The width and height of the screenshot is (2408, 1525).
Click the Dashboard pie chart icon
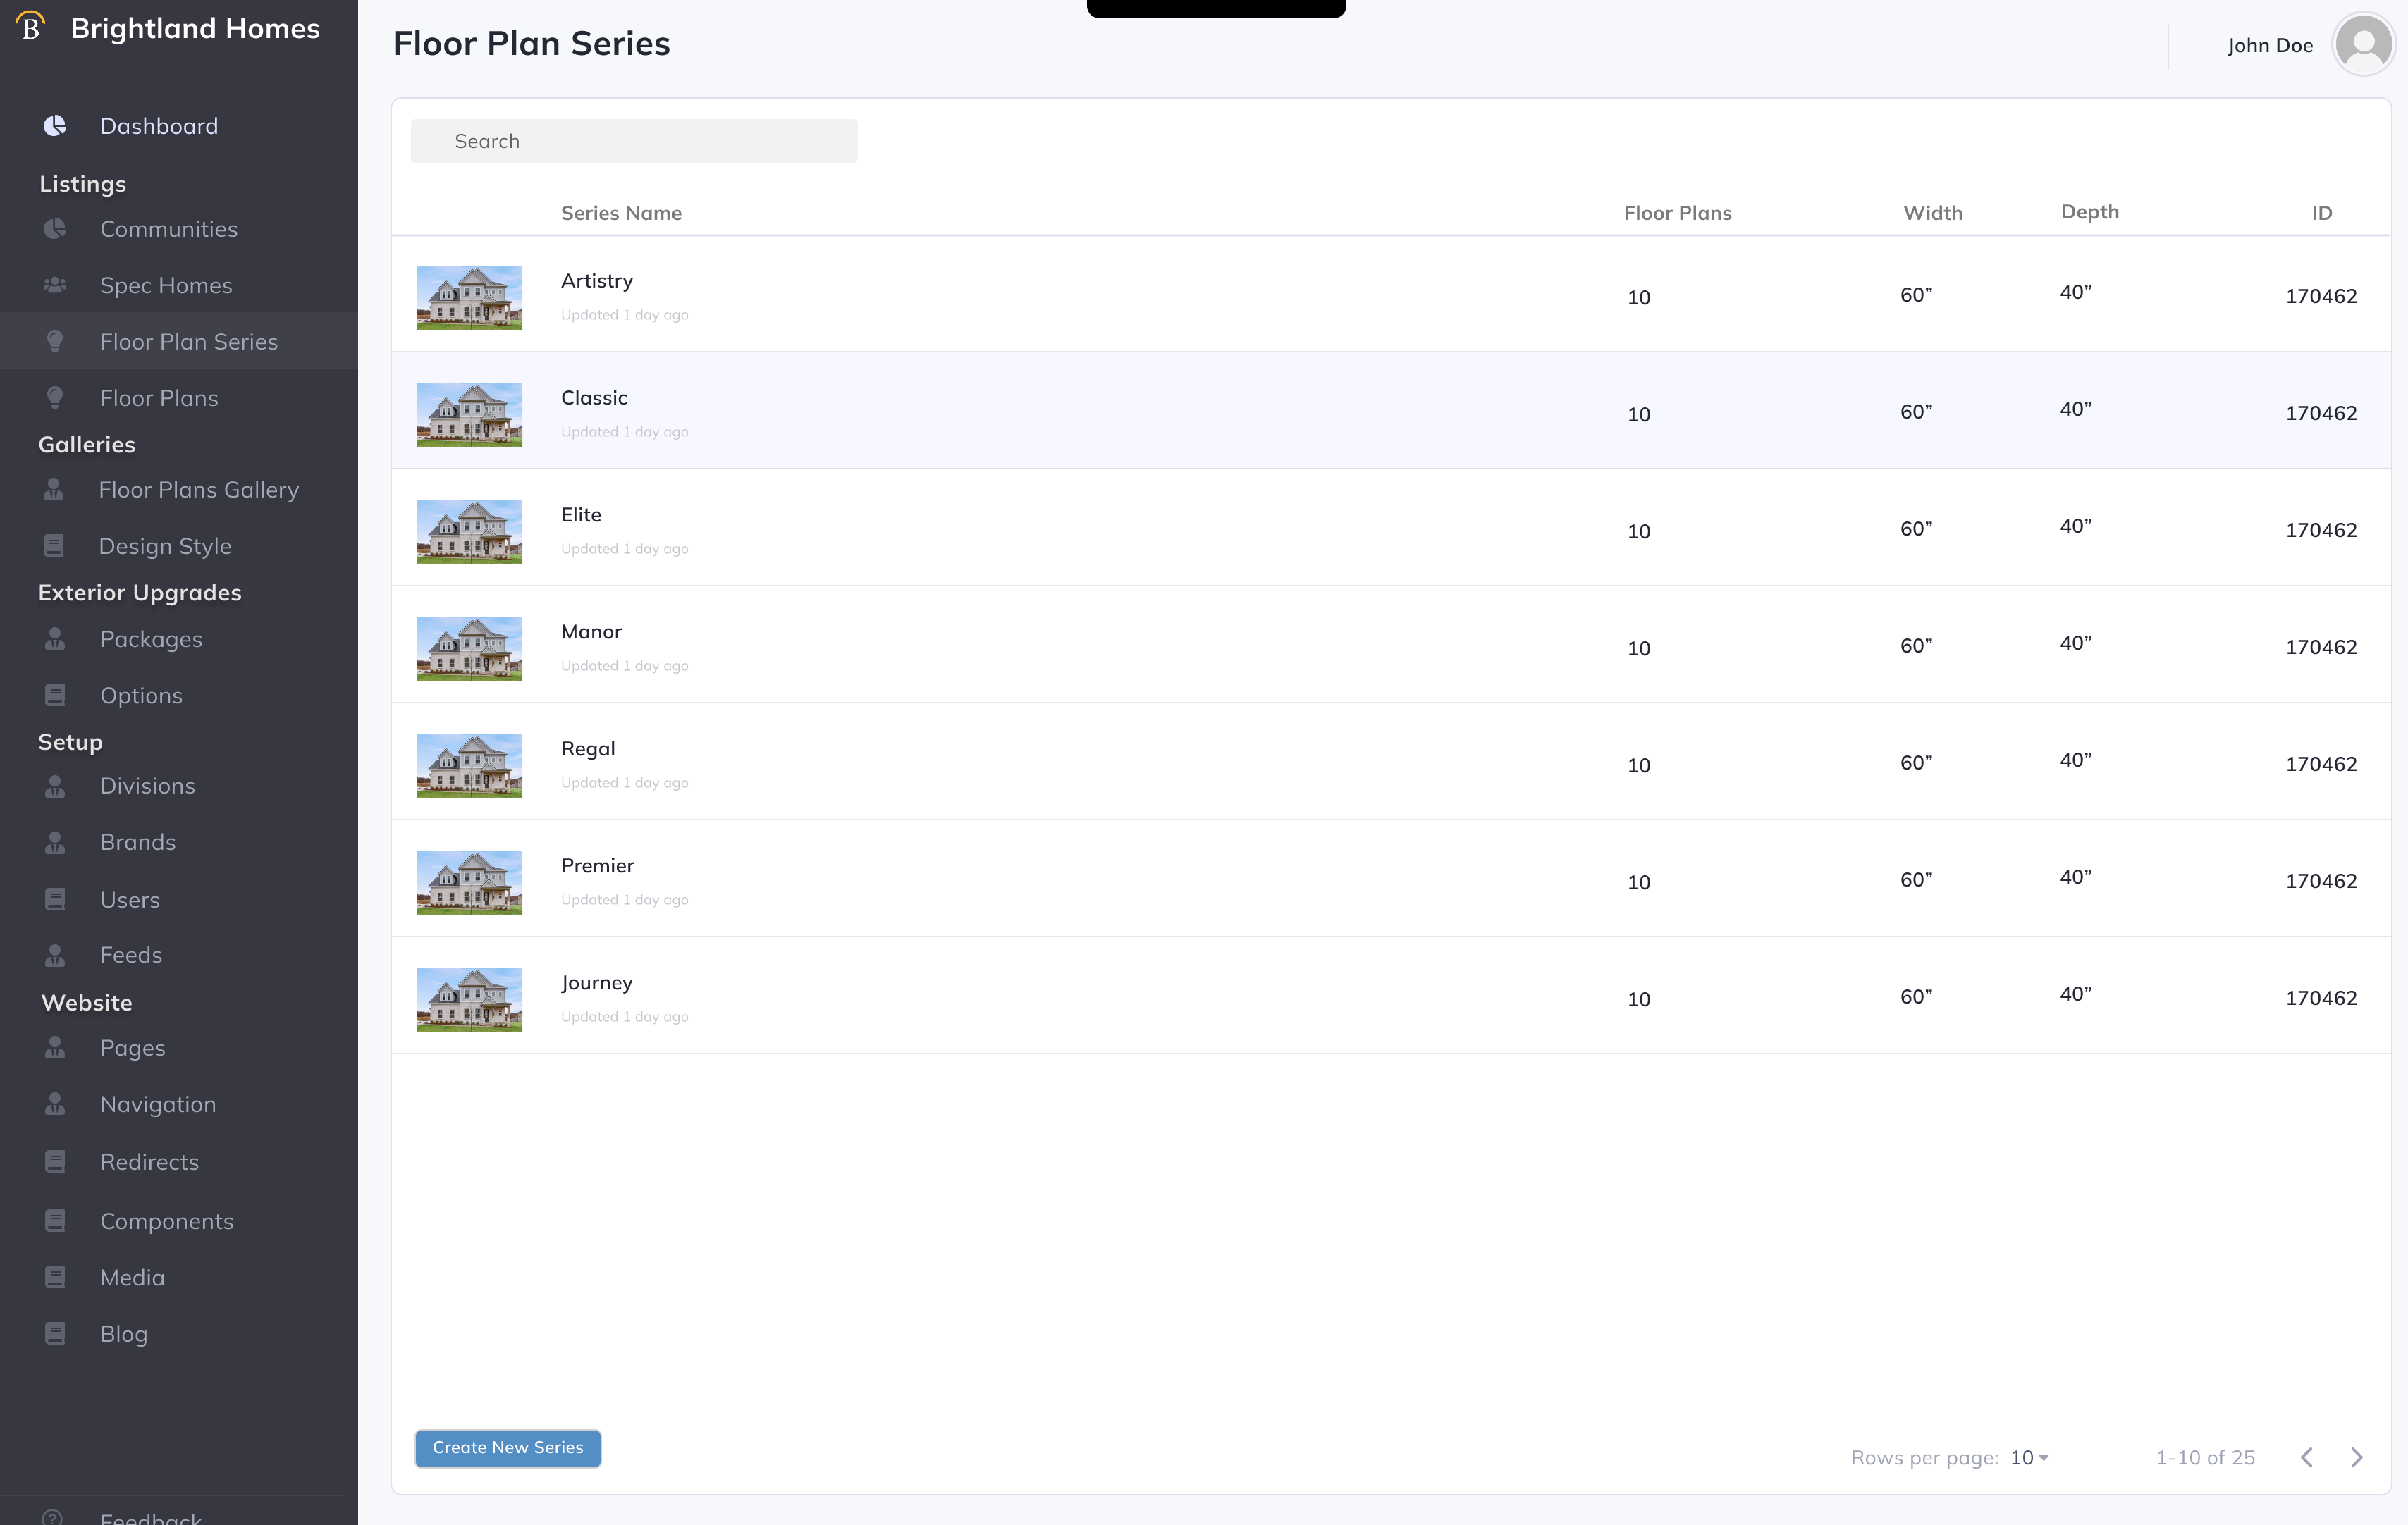55,126
